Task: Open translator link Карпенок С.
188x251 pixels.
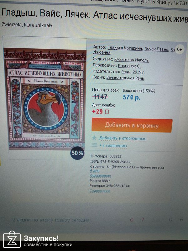Action: point(129,66)
